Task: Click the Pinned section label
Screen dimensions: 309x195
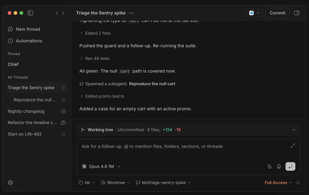Action: coord(14,54)
